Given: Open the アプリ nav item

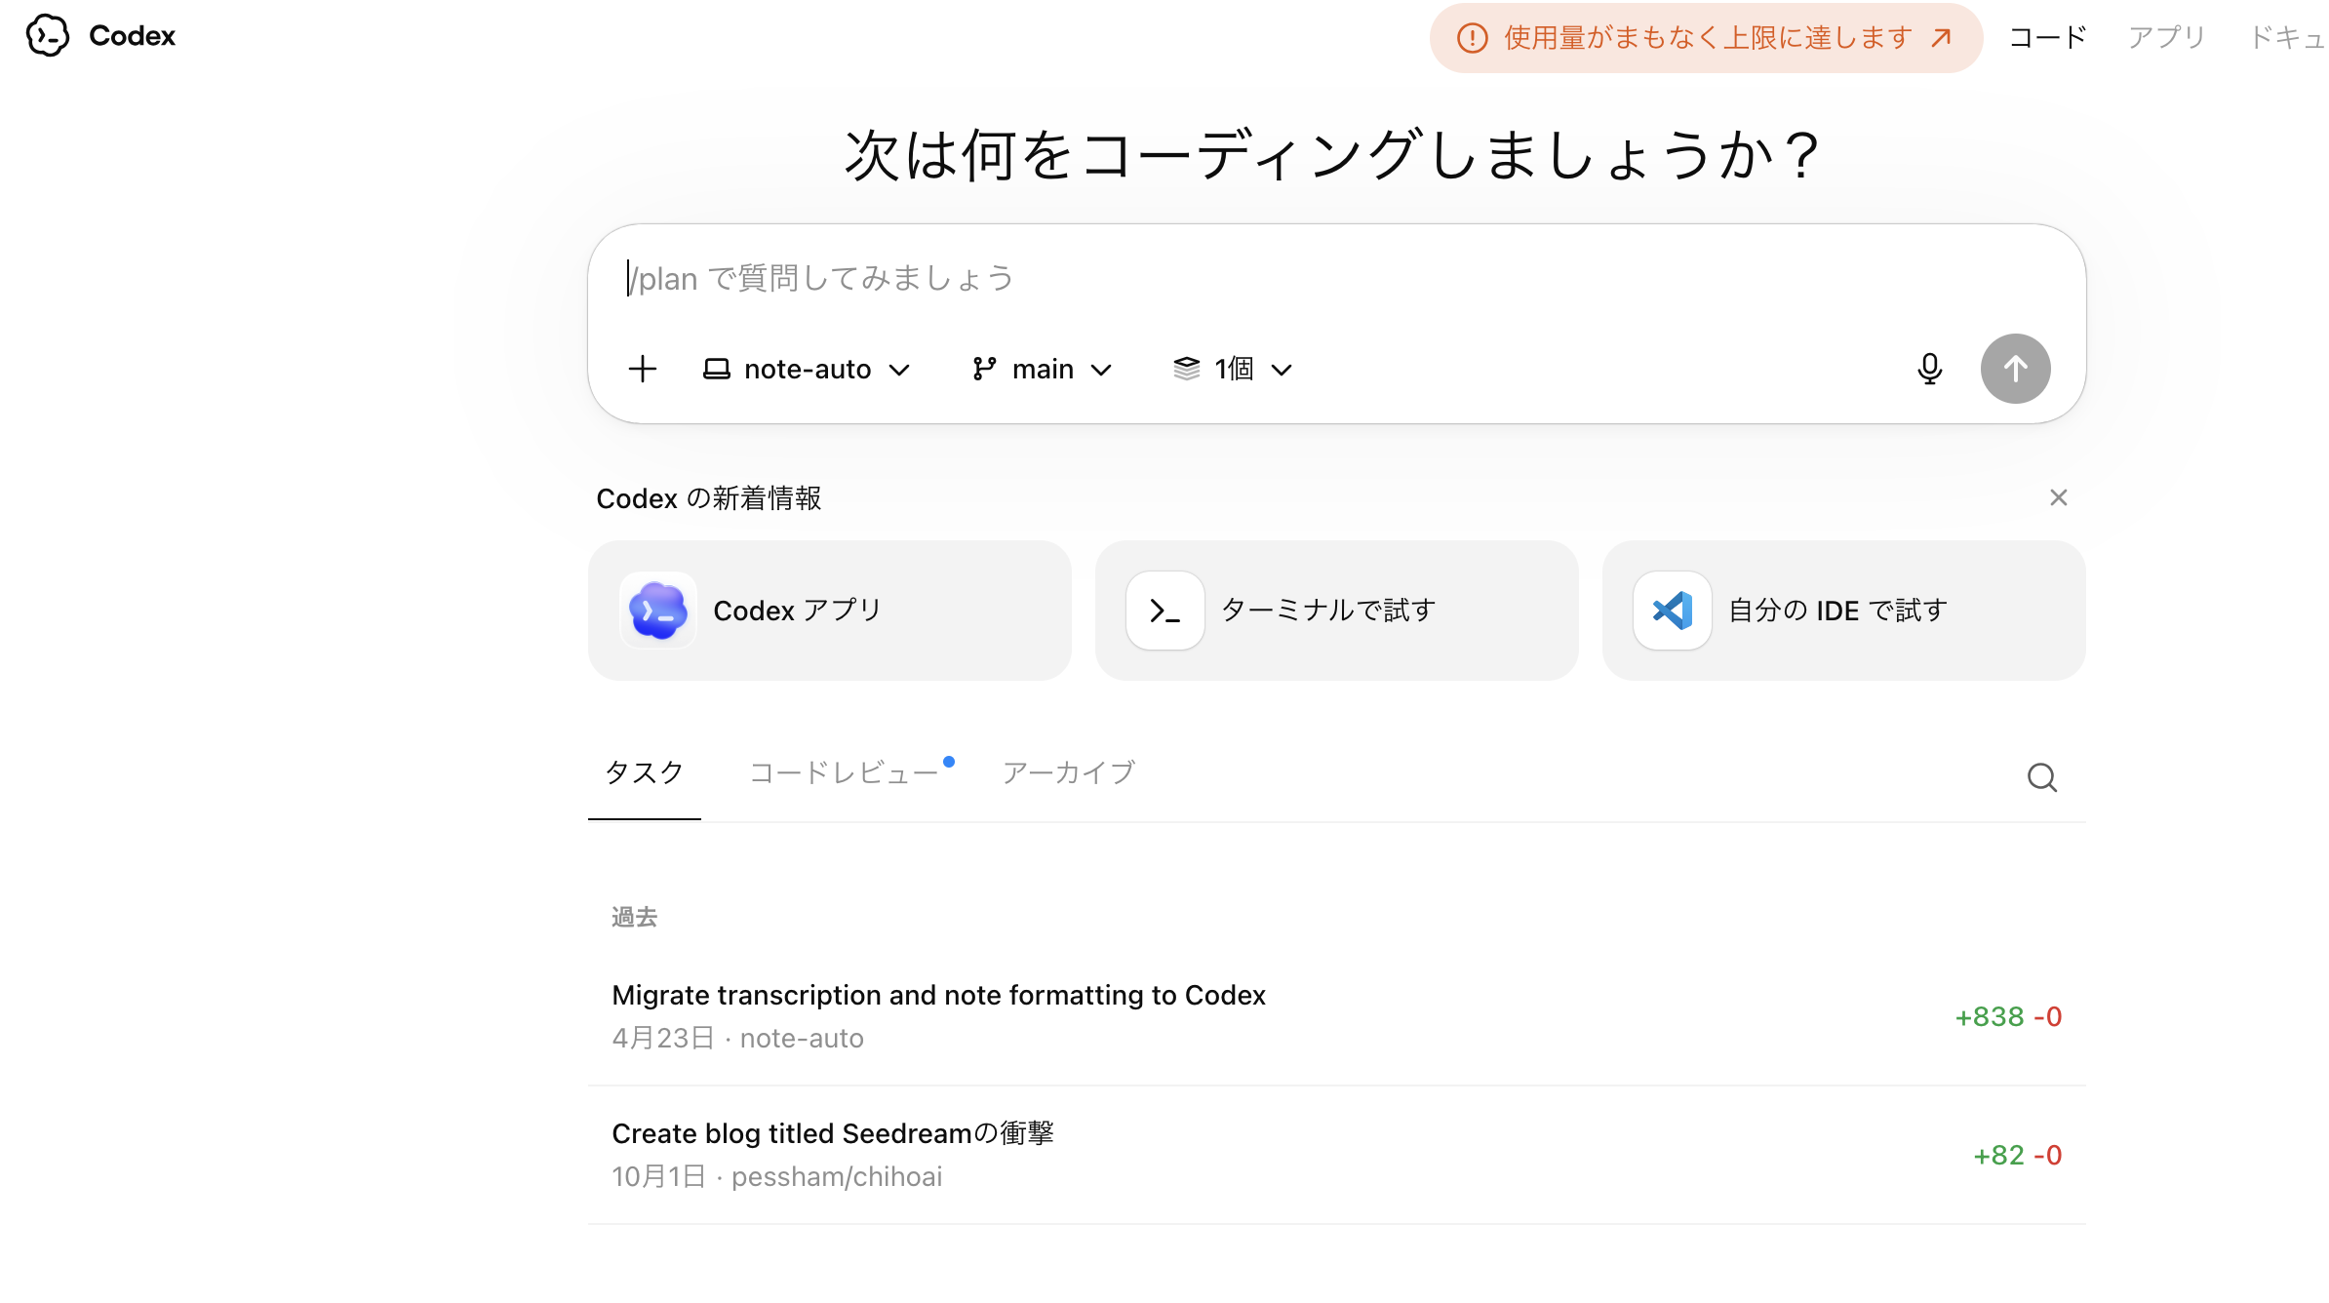Looking at the screenshot, I should (x=2167, y=38).
